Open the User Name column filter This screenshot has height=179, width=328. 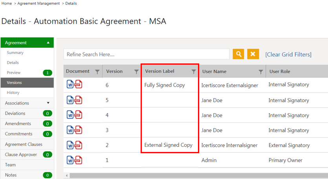[x=261, y=72]
